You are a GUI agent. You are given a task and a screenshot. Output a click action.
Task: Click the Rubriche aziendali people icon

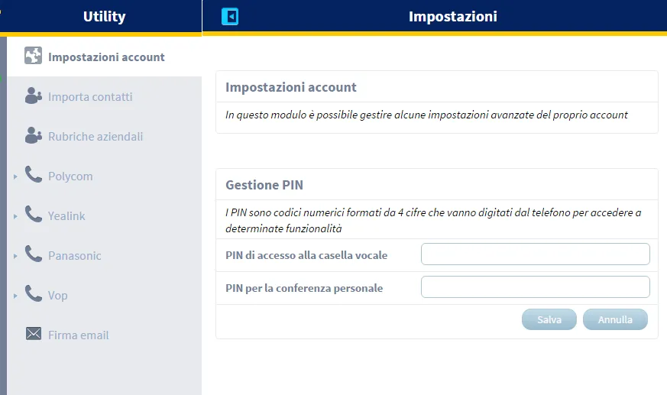coord(33,136)
